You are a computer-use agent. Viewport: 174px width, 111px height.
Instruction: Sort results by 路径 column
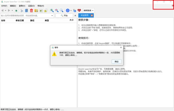point(32,20)
